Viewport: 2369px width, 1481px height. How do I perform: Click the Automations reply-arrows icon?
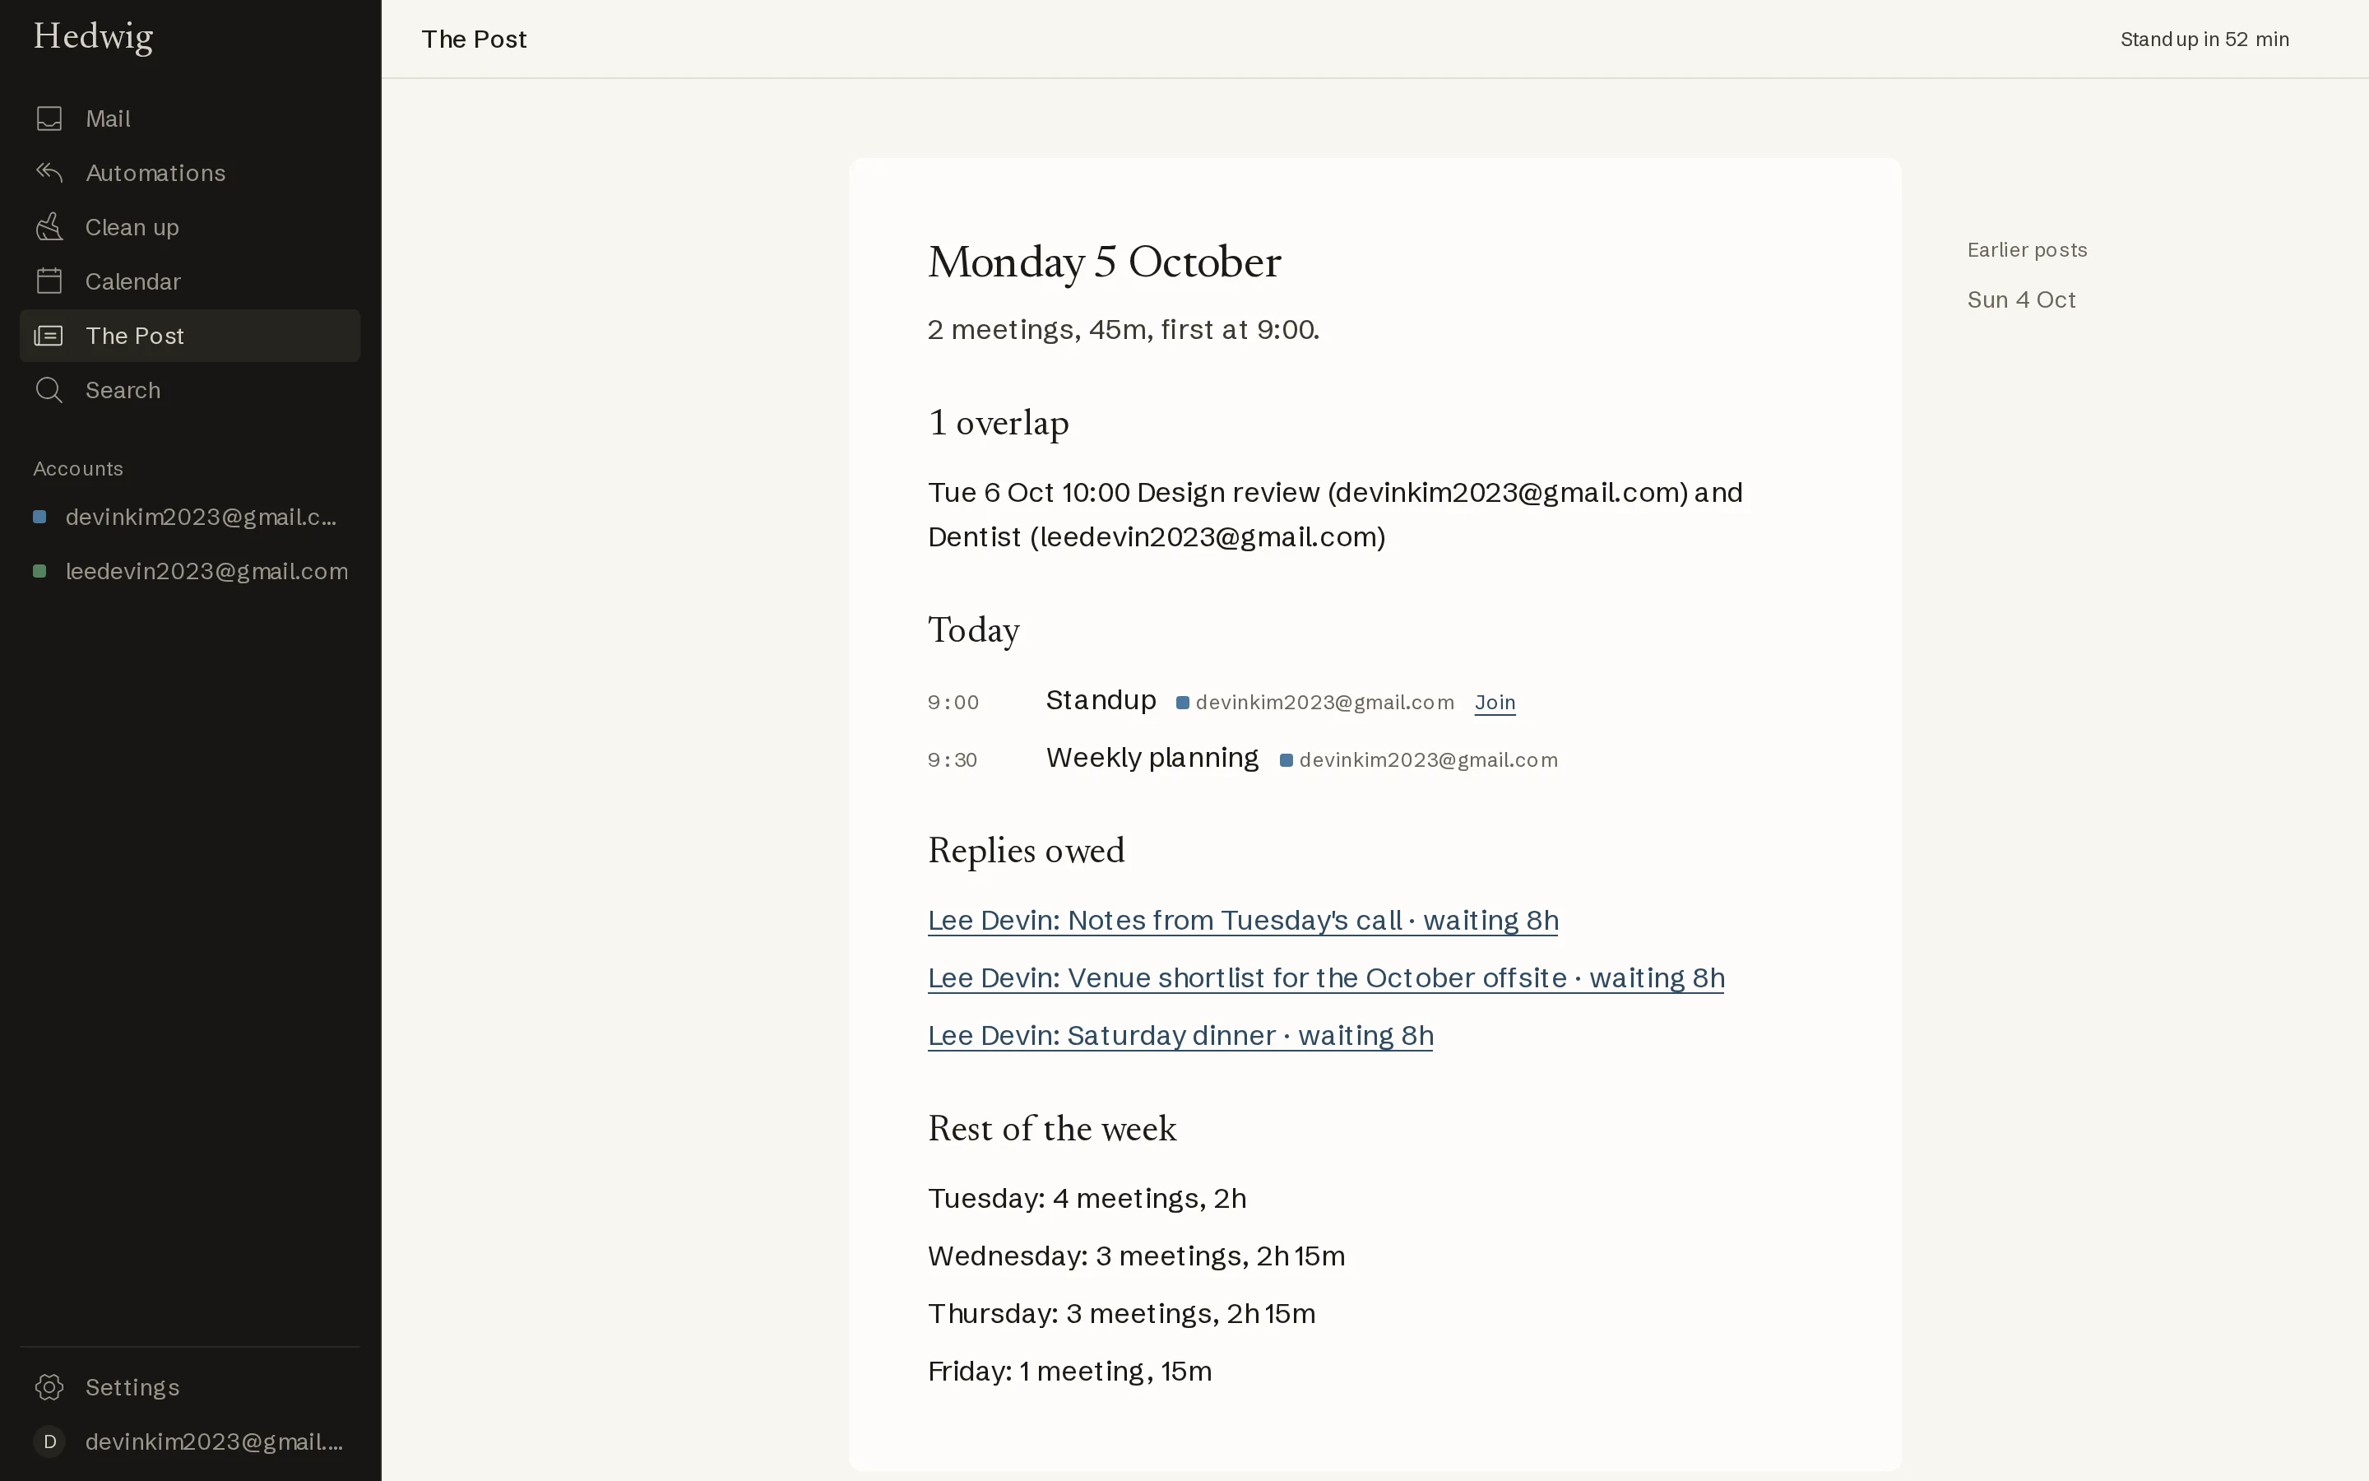pos(49,173)
